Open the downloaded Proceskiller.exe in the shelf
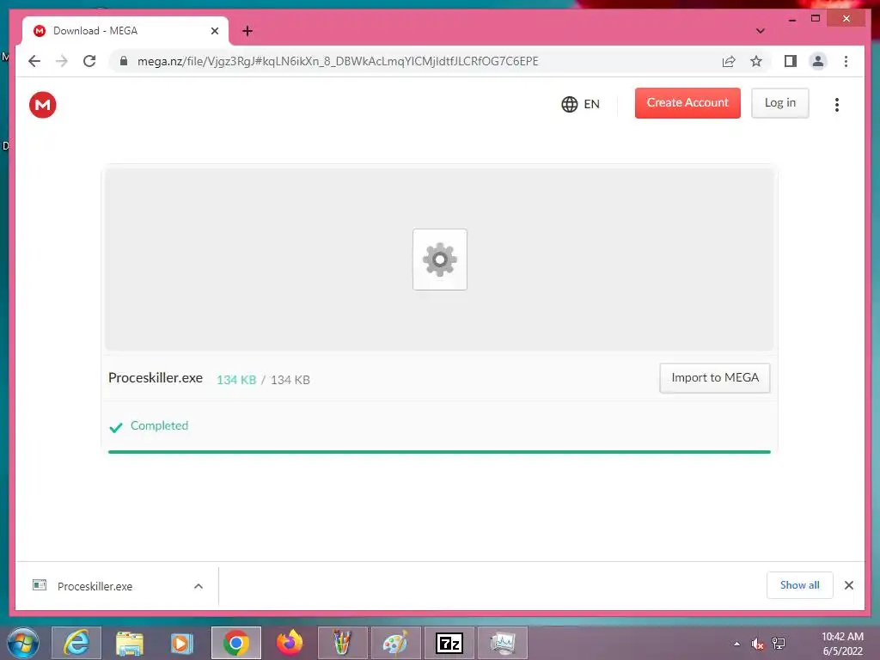Viewport: 880px width, 660px height. tap(95, 586)
